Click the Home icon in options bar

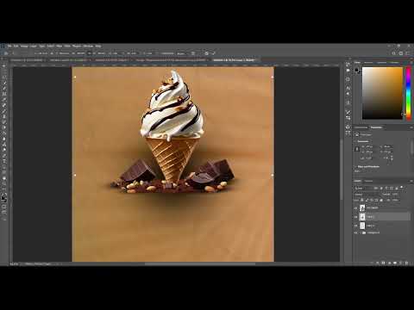click(6, 53)
